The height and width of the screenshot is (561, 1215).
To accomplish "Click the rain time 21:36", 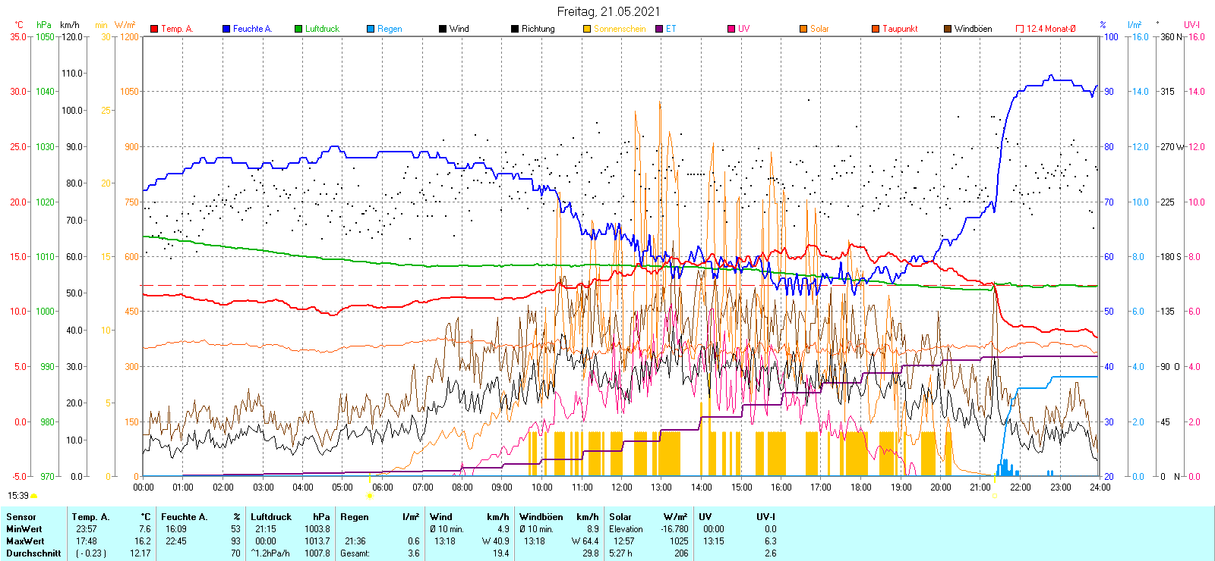I will pyautogui.click(x=355, y=541).
